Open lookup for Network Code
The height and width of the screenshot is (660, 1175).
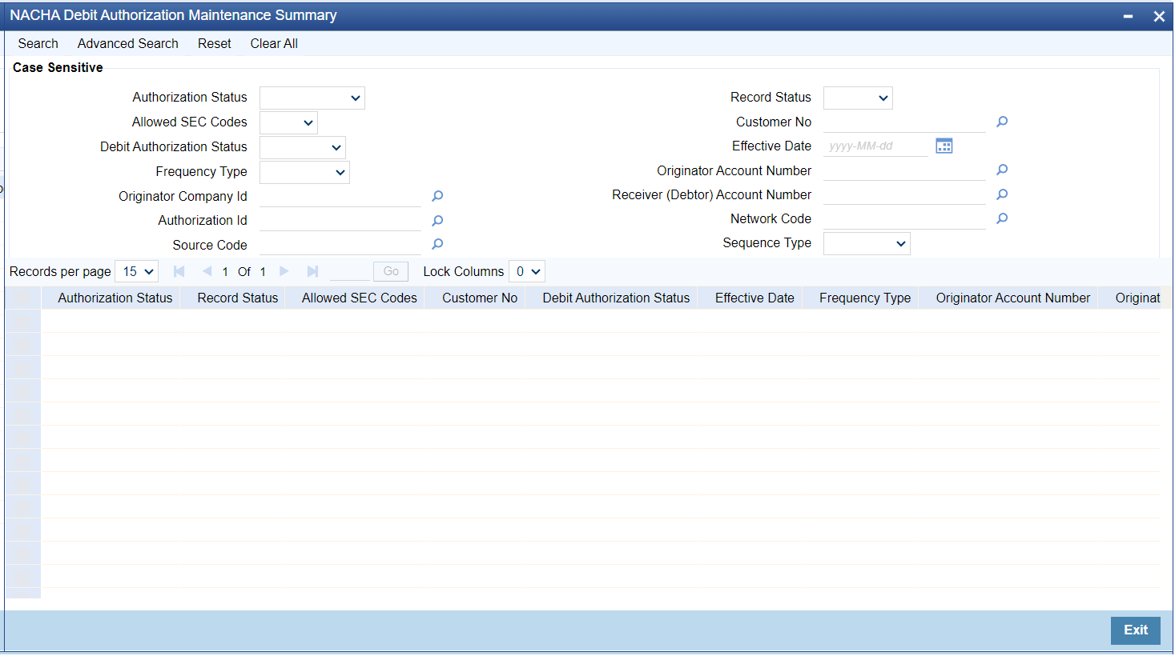pos(1002,218)
